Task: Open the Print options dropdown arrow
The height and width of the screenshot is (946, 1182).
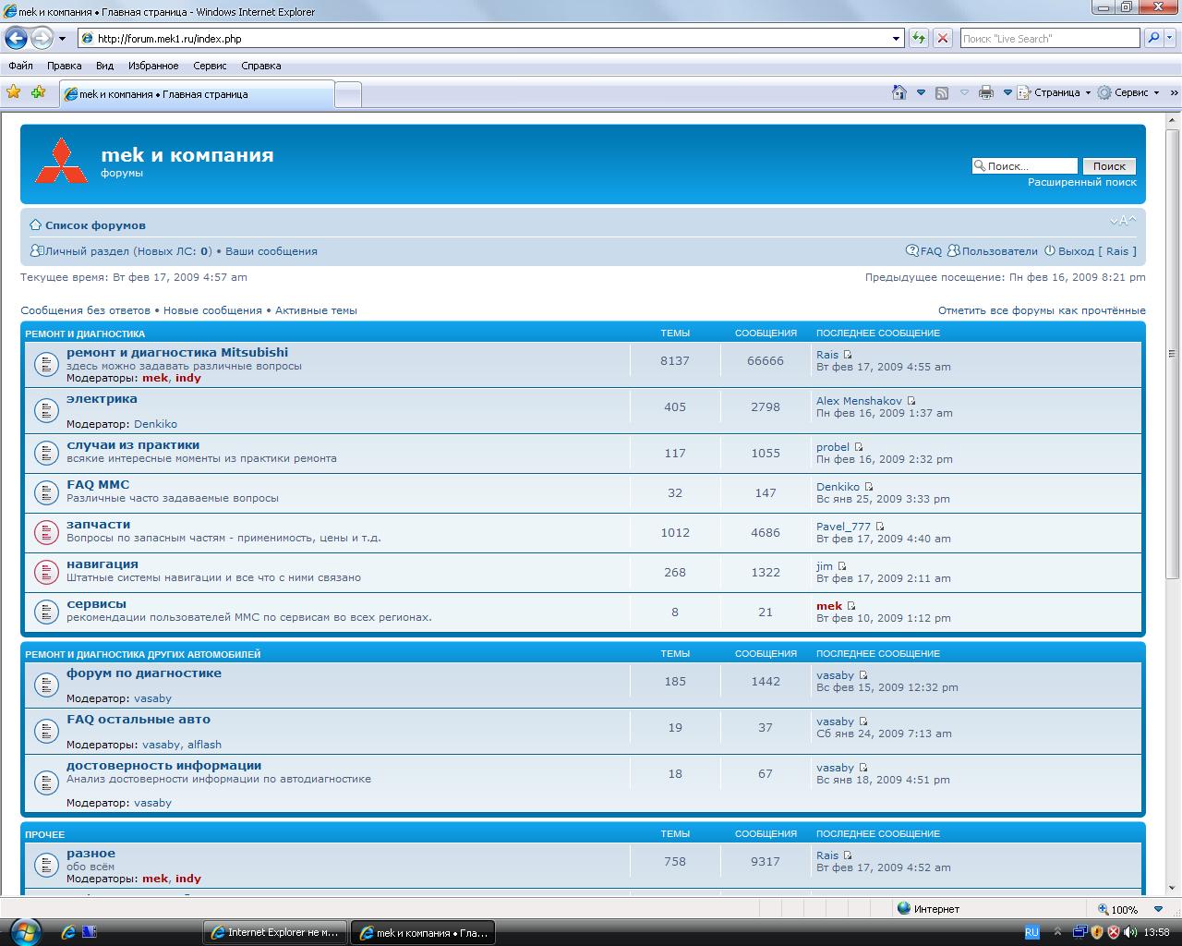Action: click(1007, 92)
